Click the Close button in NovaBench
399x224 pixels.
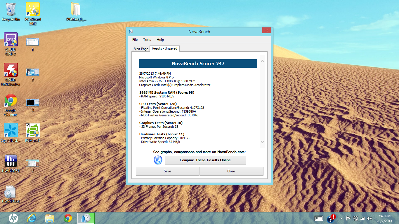pos(231,171)
